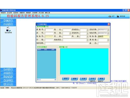This screenshot has height=98, width=130.
Task: Select the second print mode radio option
Action: tap(97, 81)
